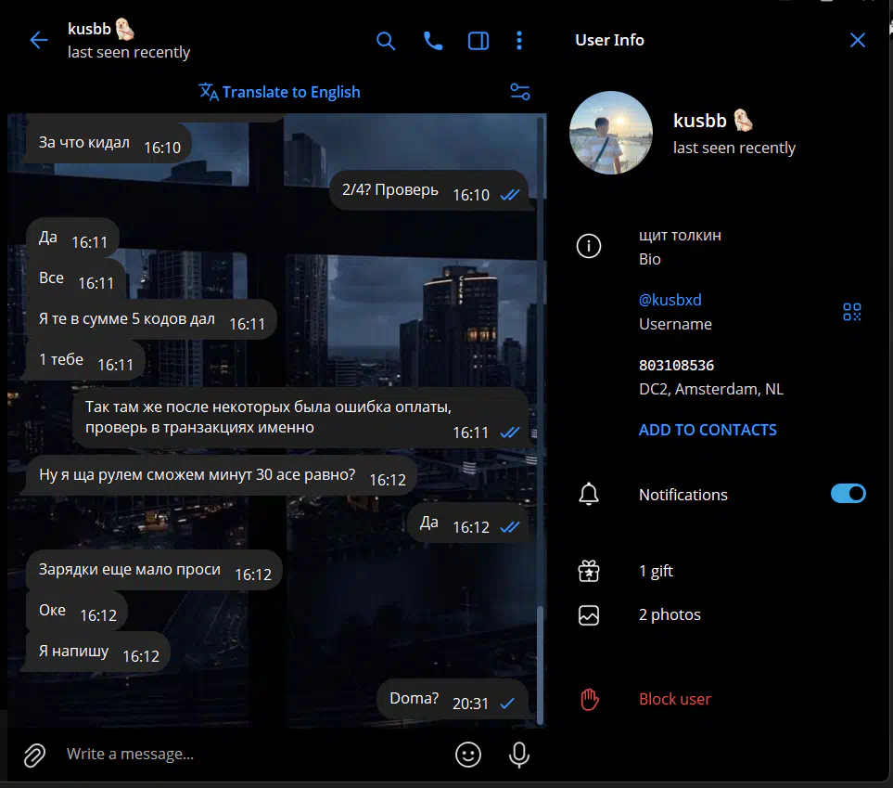Select message 'Doma?'
Image resolution: width=893 pixels, height=788 pixels.
click(453, 699)
